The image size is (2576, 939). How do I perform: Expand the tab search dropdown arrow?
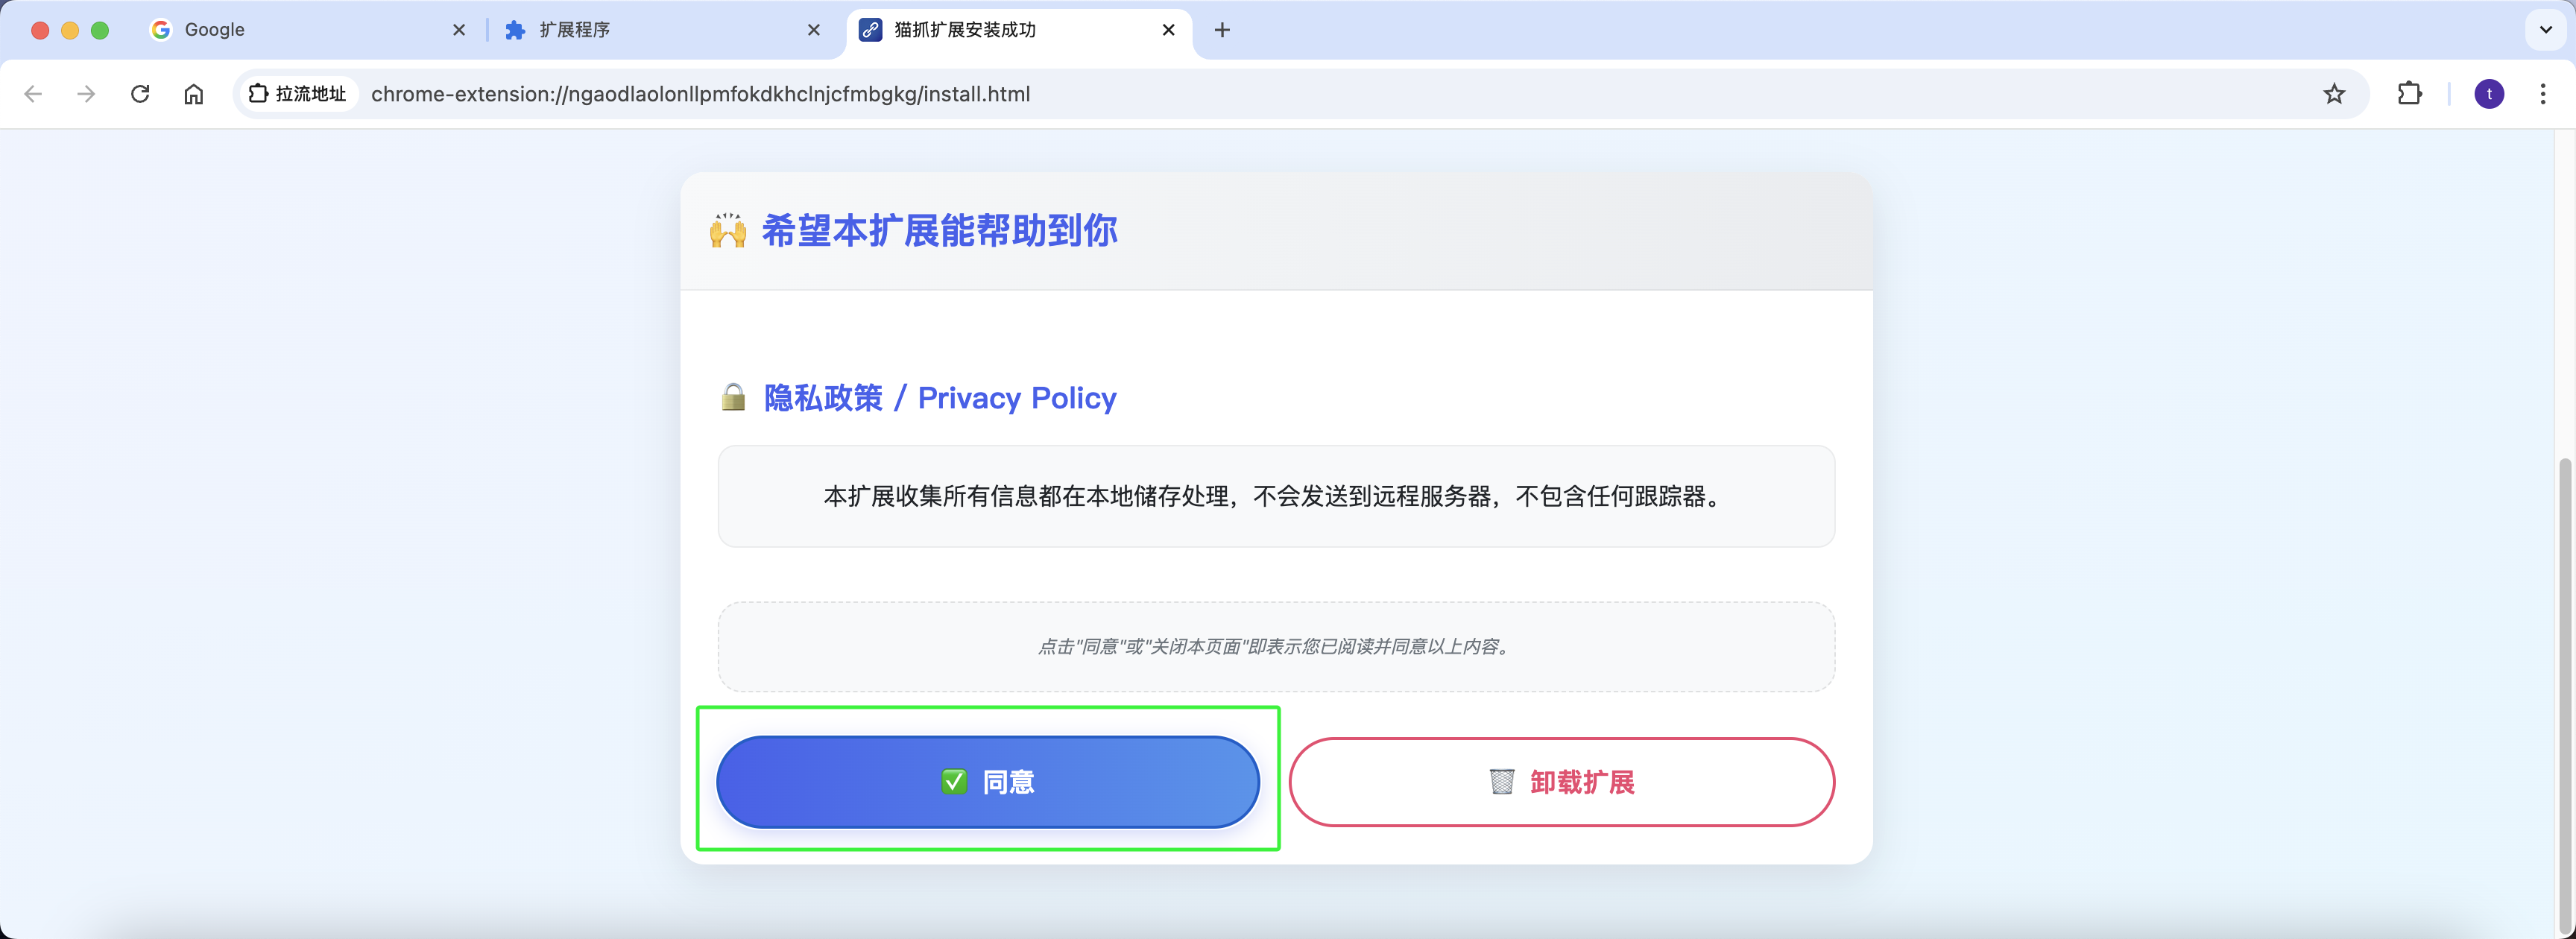2546,30
